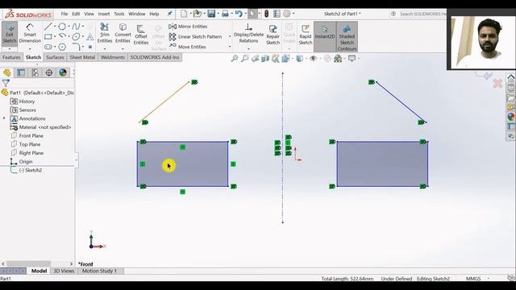Open the View menu
516x290 pixels.
89,14
